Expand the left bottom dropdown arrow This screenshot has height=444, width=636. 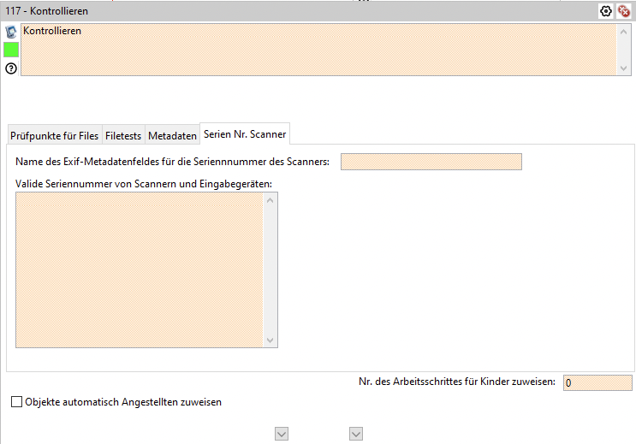click(281, 435)
